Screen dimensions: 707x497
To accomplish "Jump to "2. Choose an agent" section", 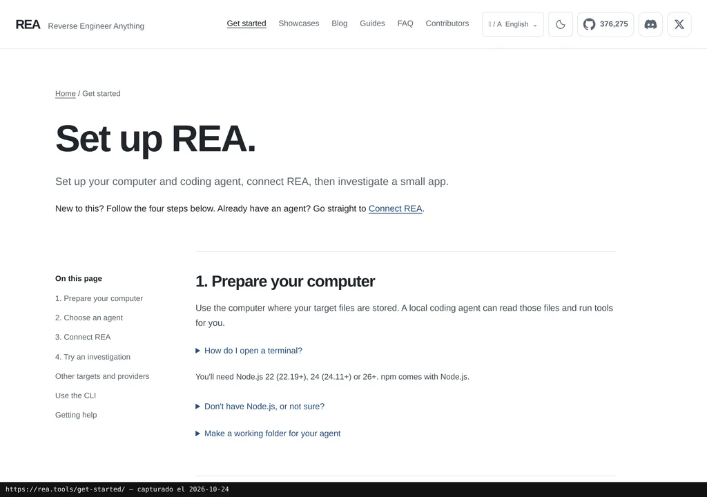I will point(89,318).
